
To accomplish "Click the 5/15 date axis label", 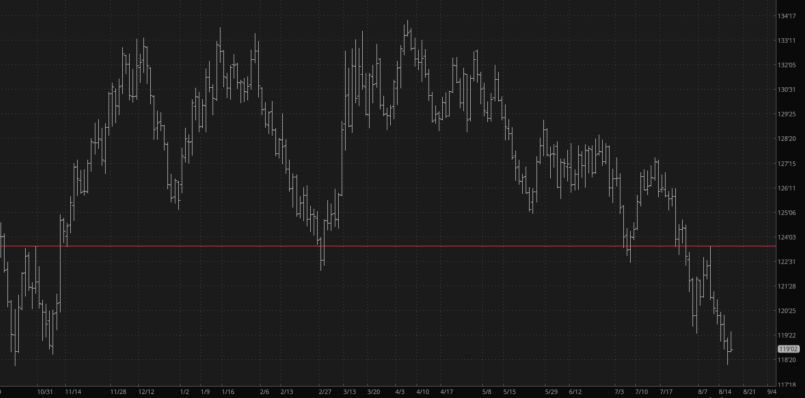I will pyautogui.click(x=509, y=392).
